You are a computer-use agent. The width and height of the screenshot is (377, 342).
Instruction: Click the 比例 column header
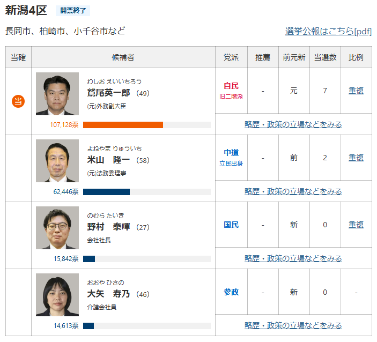click(x=356, y=57)
